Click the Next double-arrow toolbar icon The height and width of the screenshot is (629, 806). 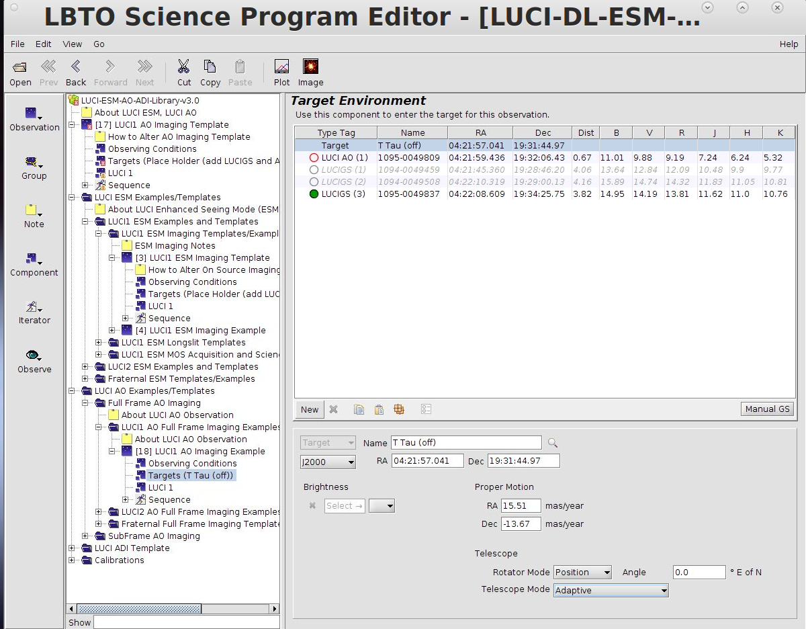tap(144, 67)
